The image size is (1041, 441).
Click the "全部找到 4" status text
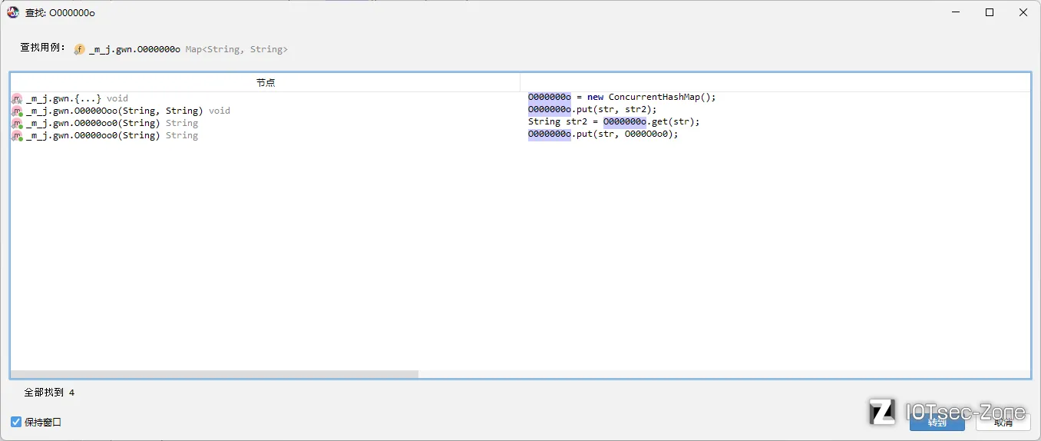[49, 393]
